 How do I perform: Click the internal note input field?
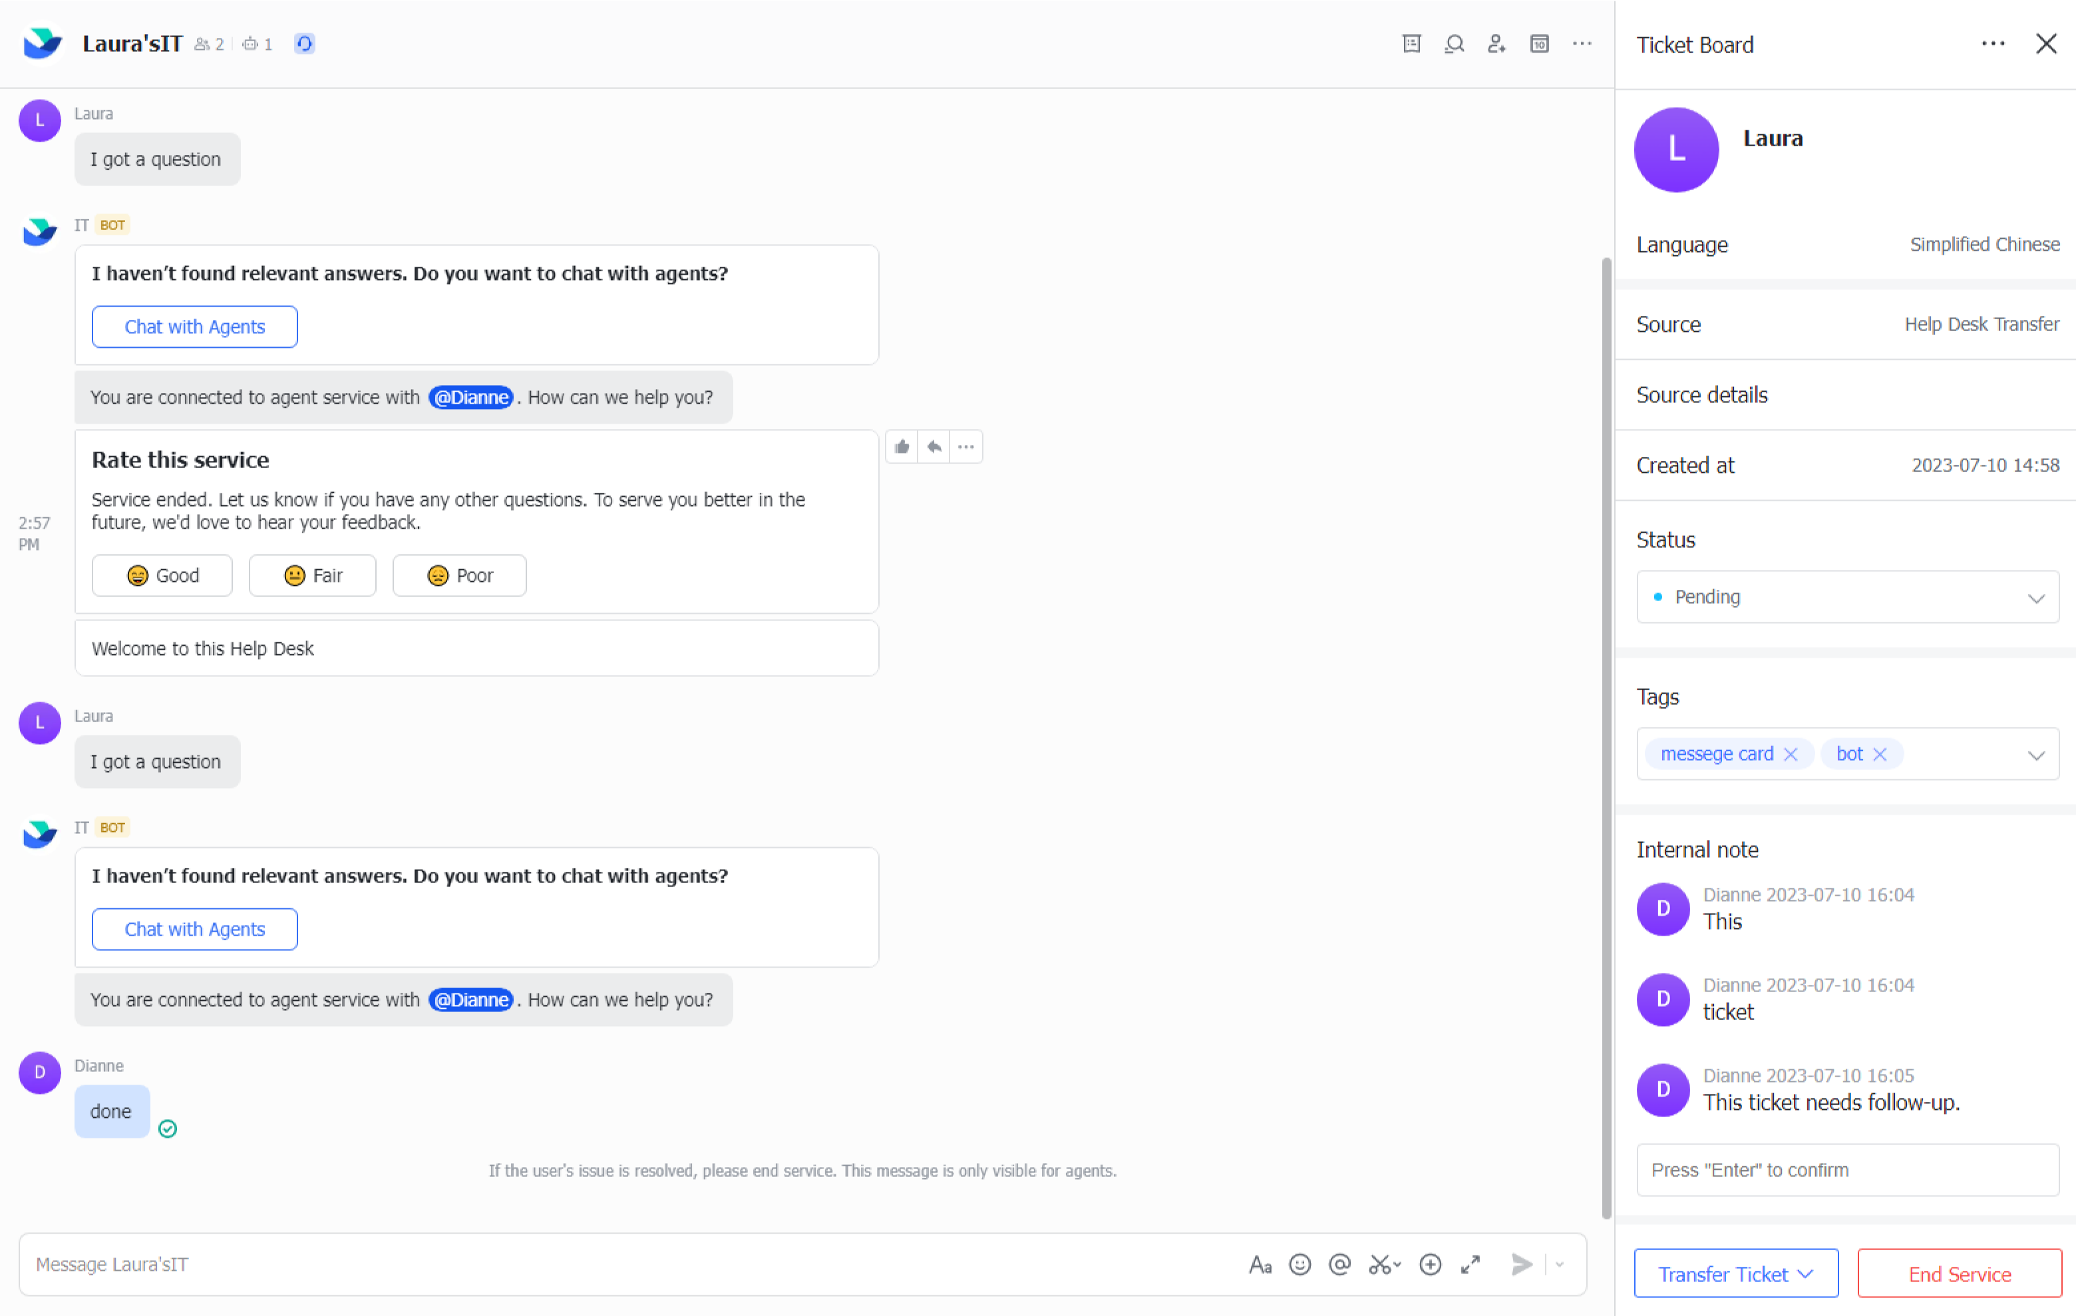tap(1846, 1170)
